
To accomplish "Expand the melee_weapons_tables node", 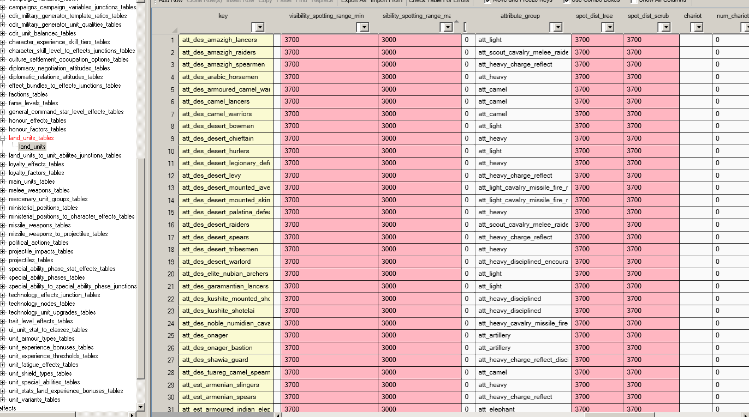I will pos(4,190).
